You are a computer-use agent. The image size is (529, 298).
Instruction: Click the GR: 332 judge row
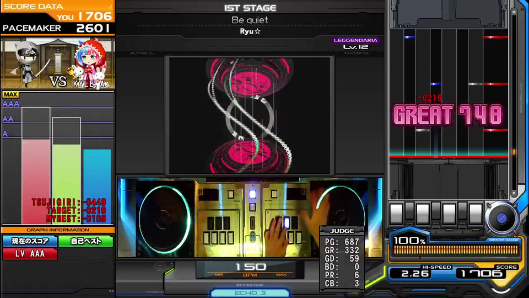coord(342,251)
